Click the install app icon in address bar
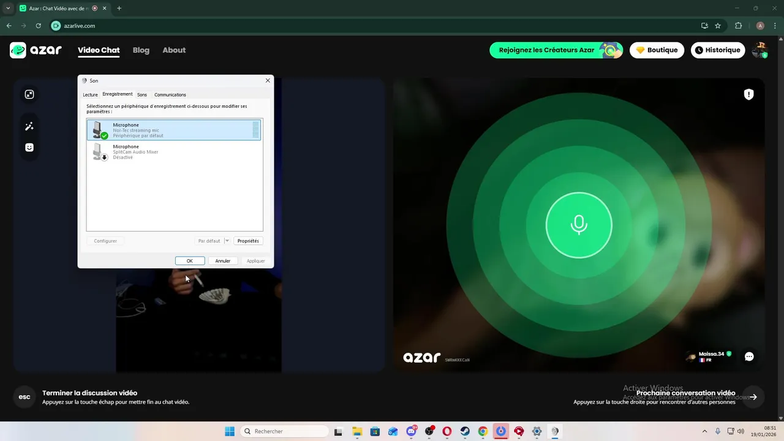The width and height of the screenshot is (784, 441). click(705, 26)
